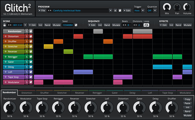
Task: Click the program 'A' rename icon
Action: pos(115,10)
